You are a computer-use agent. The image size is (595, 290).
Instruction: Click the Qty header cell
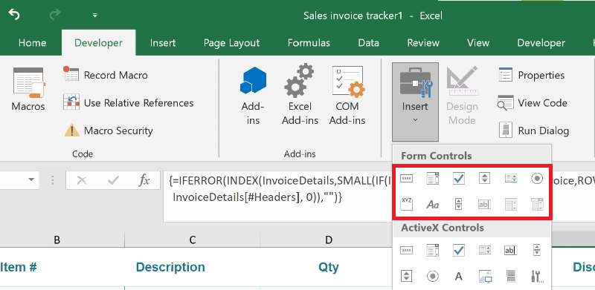click(329, 267)
